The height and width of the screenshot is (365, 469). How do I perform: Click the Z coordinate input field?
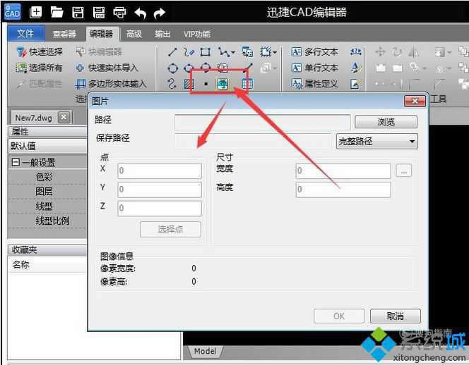160,208
